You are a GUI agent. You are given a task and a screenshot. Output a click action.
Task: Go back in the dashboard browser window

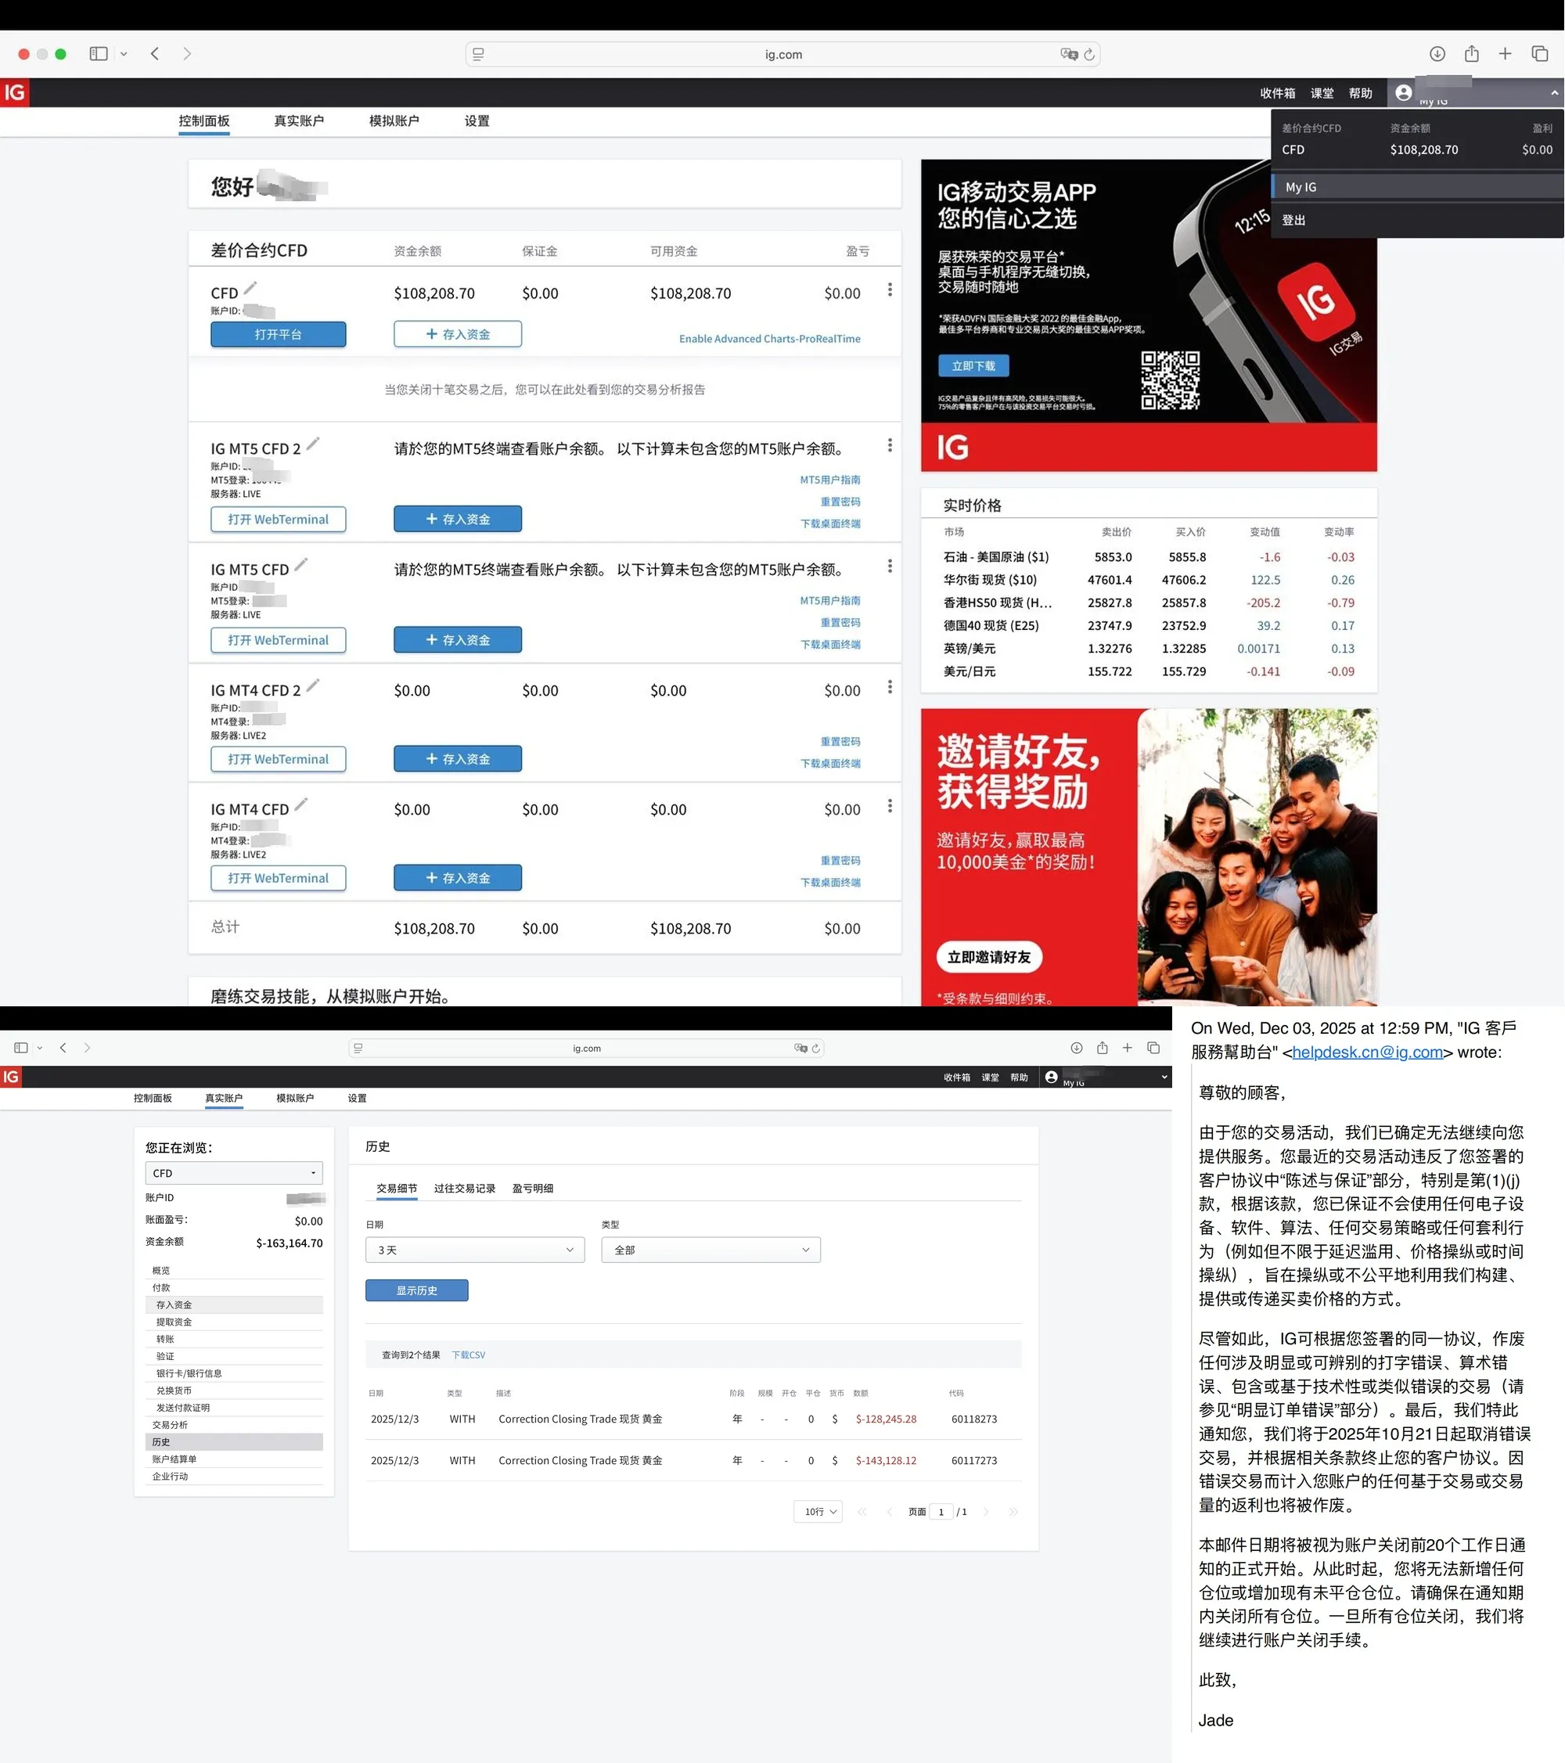pos(155,53)
